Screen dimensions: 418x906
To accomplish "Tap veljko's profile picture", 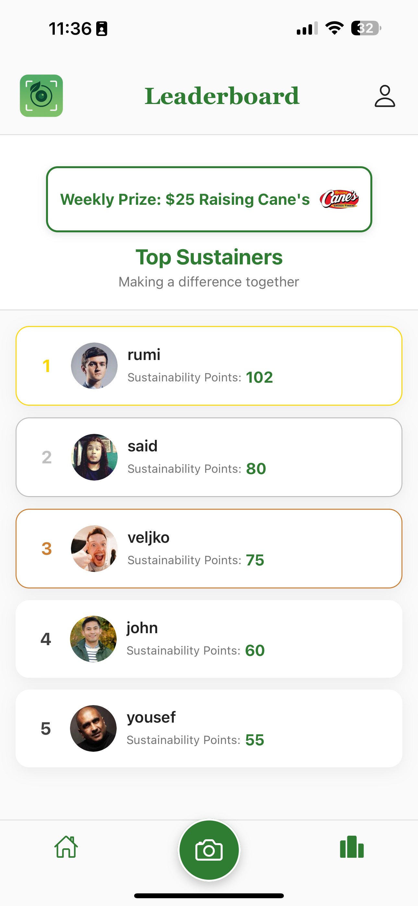I will 94,548.
